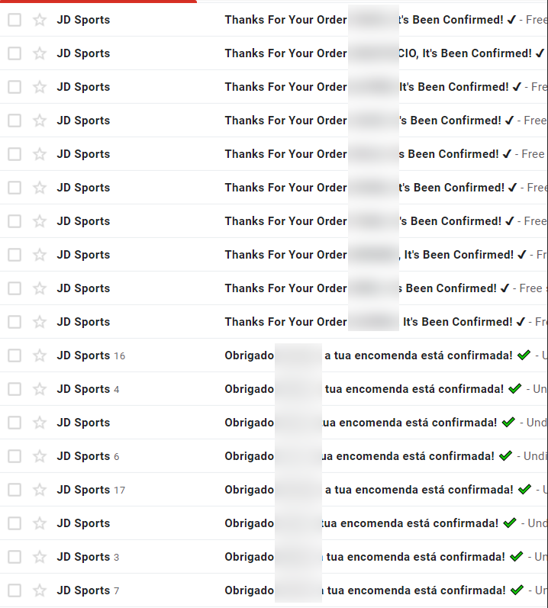Open subject line of JD Sports 7 thread
Screen dimensions: 548x608
click(374, 590)
